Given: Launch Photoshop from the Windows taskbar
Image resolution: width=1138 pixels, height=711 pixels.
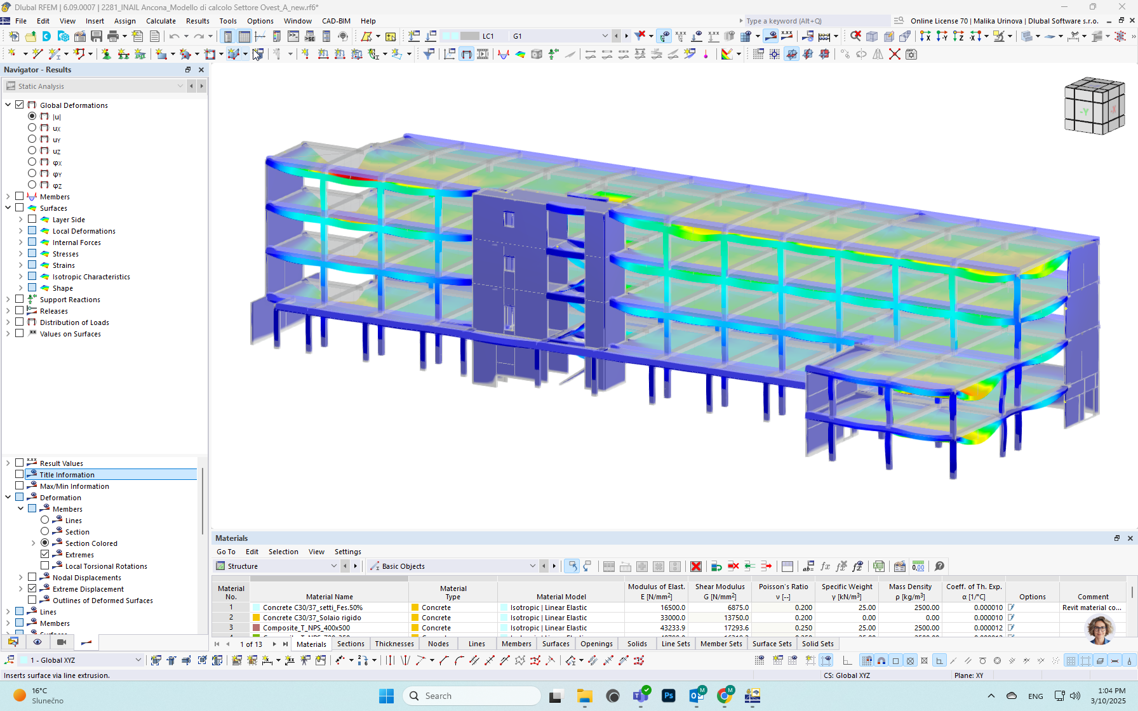Looking at the screenshot, I should point(669,696).
